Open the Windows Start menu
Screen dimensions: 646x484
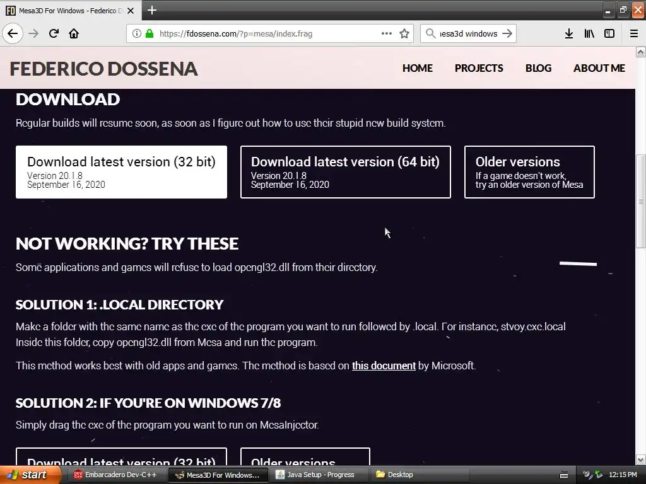coord(30,475)
